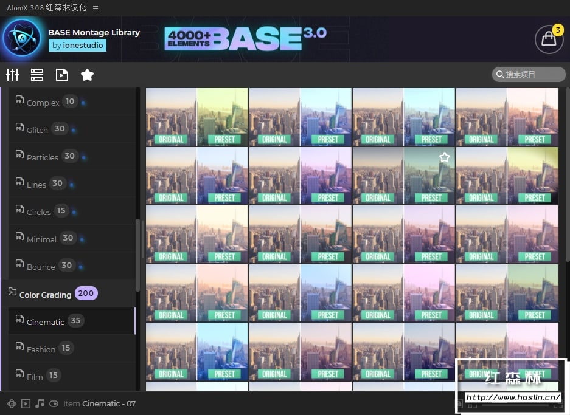The width and height of the screenshot is (570, 415).
Task: Select the Film subcategory
Action: pos(72,376)
